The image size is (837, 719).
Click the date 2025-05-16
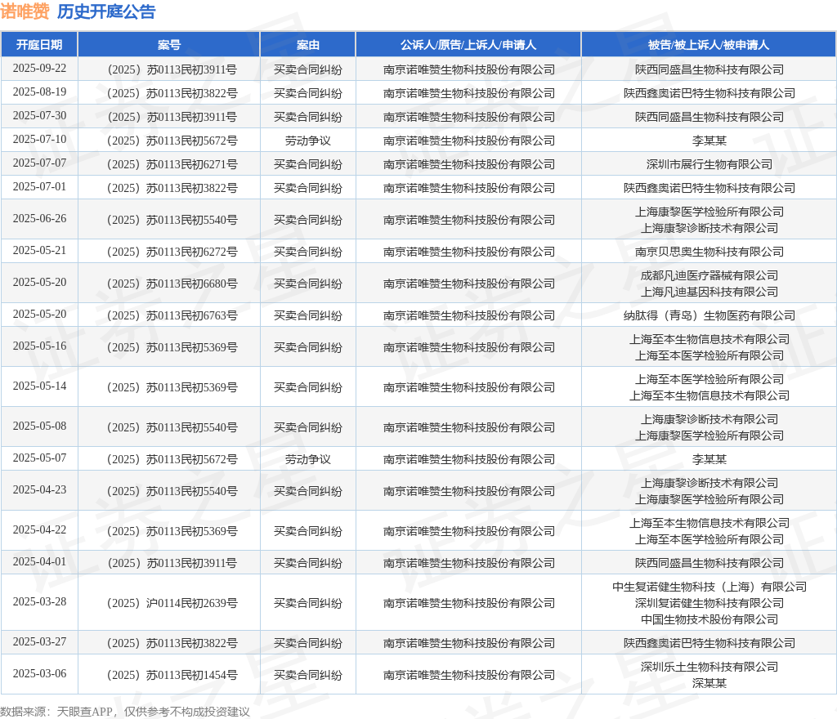pyautogui.click(x=39, y=346)
